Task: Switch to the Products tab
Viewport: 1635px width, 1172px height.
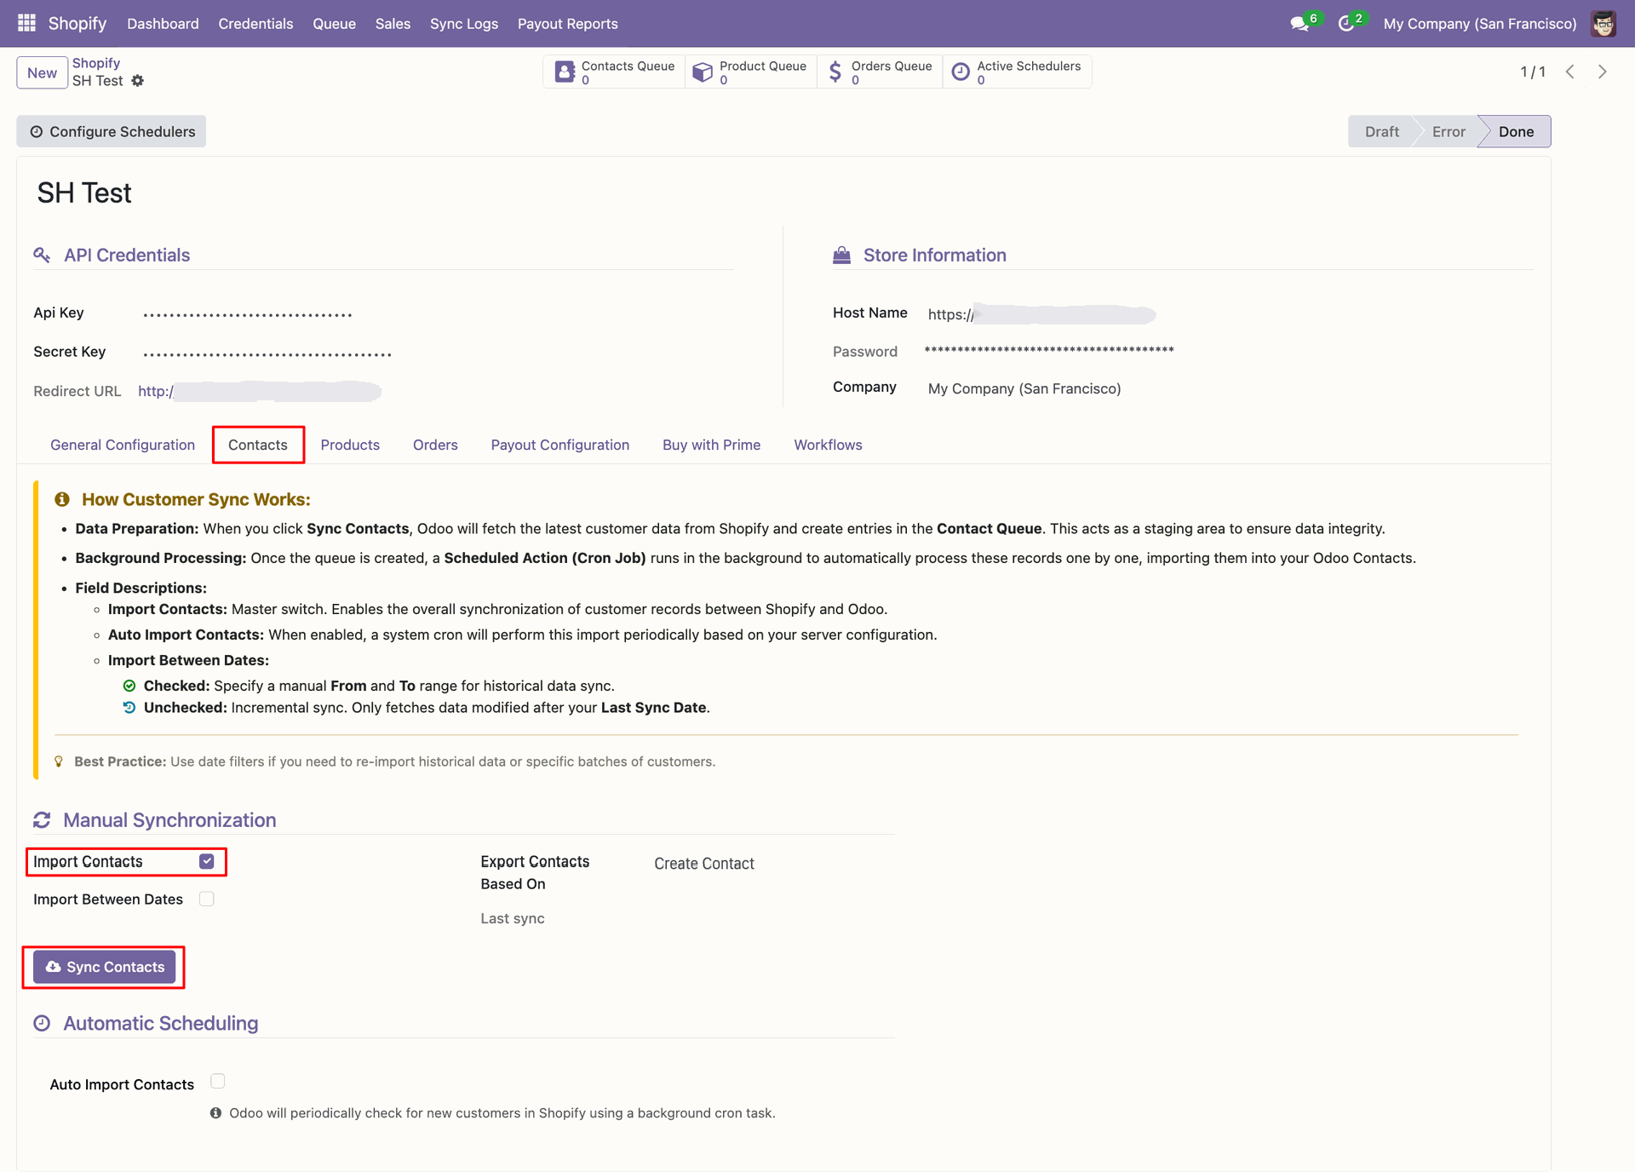Action: coord(350,445)
